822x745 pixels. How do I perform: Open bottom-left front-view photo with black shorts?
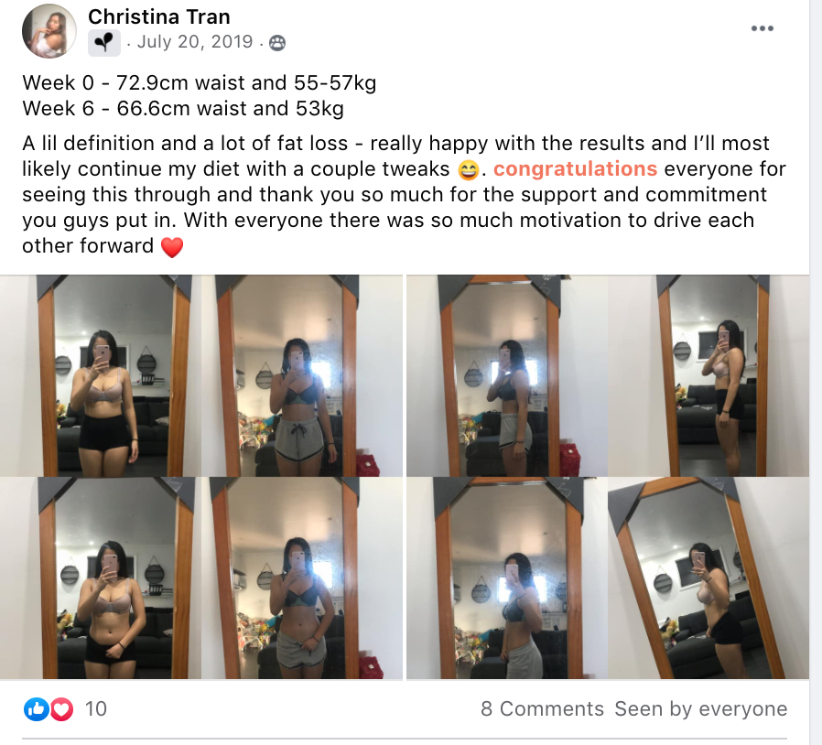(101, 578)
